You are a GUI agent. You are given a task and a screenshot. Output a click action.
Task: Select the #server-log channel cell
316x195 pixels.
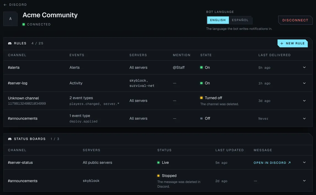click(x=18, y=83)
